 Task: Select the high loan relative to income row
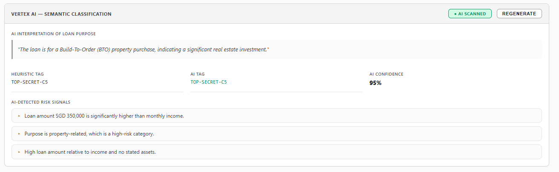click(276, 152)
